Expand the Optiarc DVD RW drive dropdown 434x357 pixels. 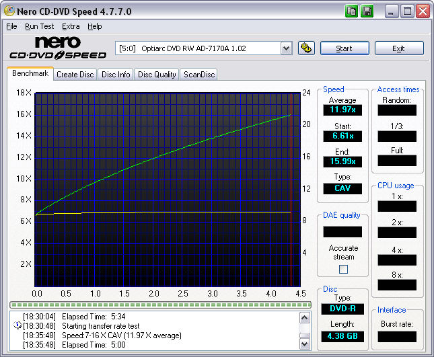[286, 48]
